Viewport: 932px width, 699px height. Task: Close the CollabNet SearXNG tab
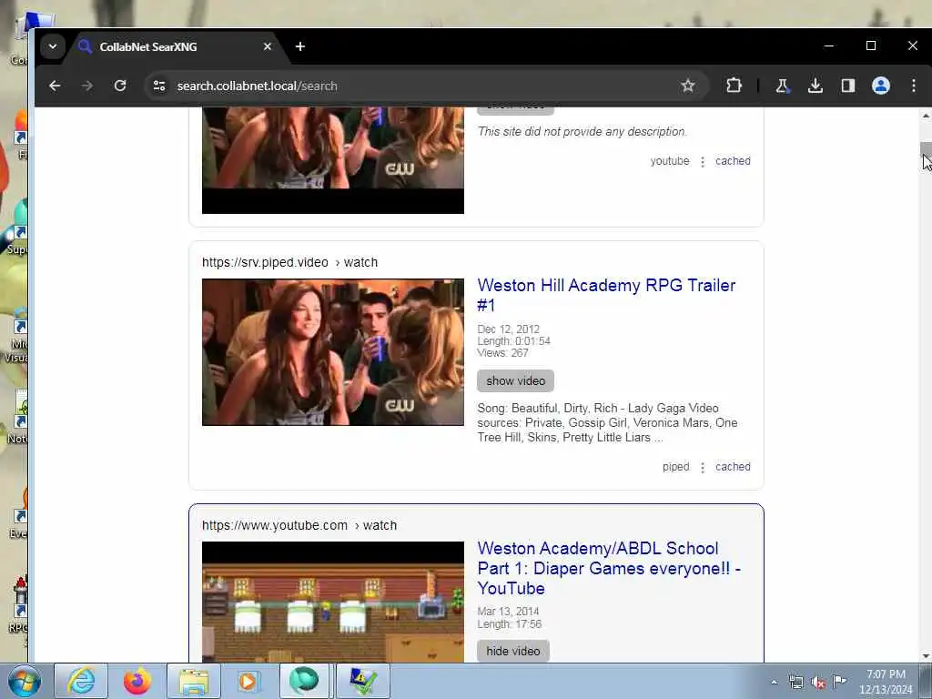pos(267,46)
